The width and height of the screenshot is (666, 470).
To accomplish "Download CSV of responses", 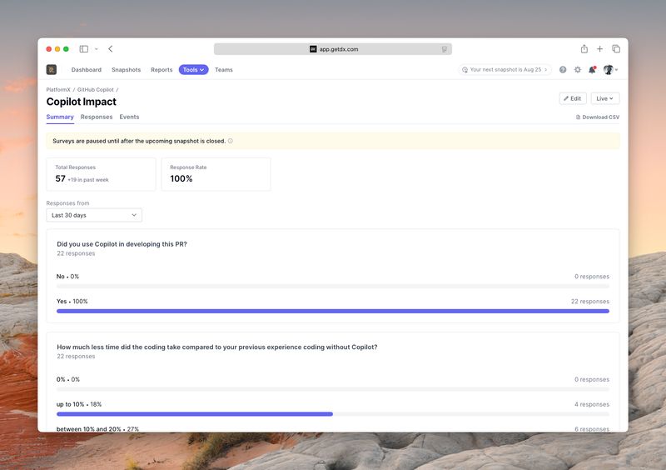I will [598, 117].
